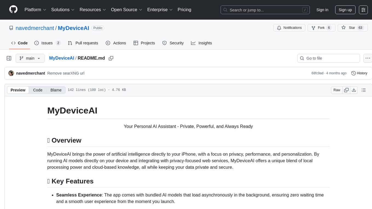372x209 pixels.
Task: Switch to the Preview view
Action: click(18, 90)
